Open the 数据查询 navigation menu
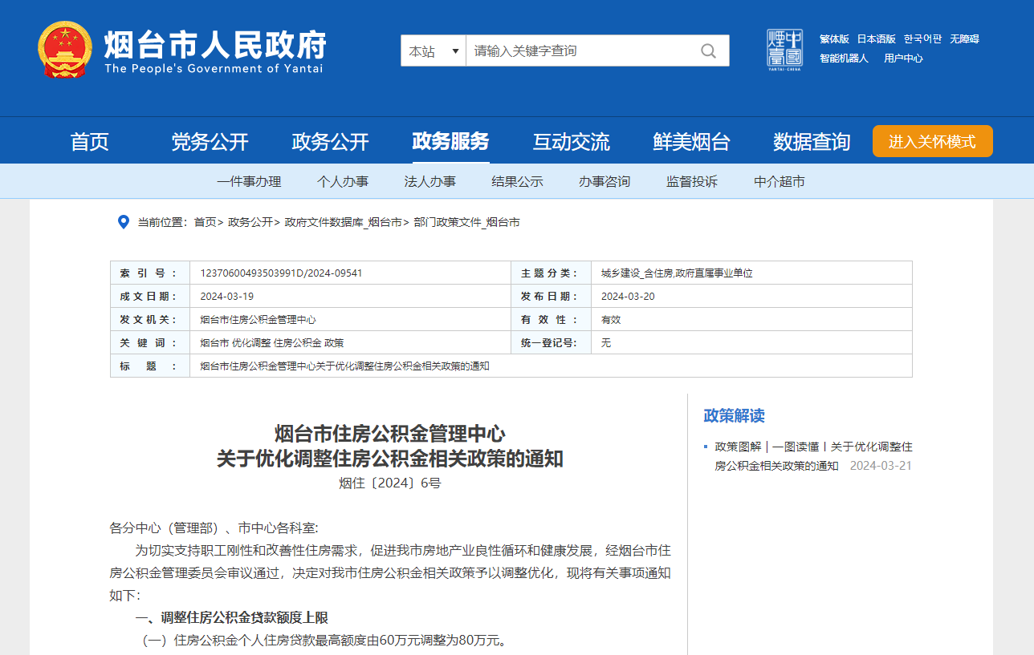The width and height of the screenshot is (1034, 655). pyautogui.click(x=812, y=143)
